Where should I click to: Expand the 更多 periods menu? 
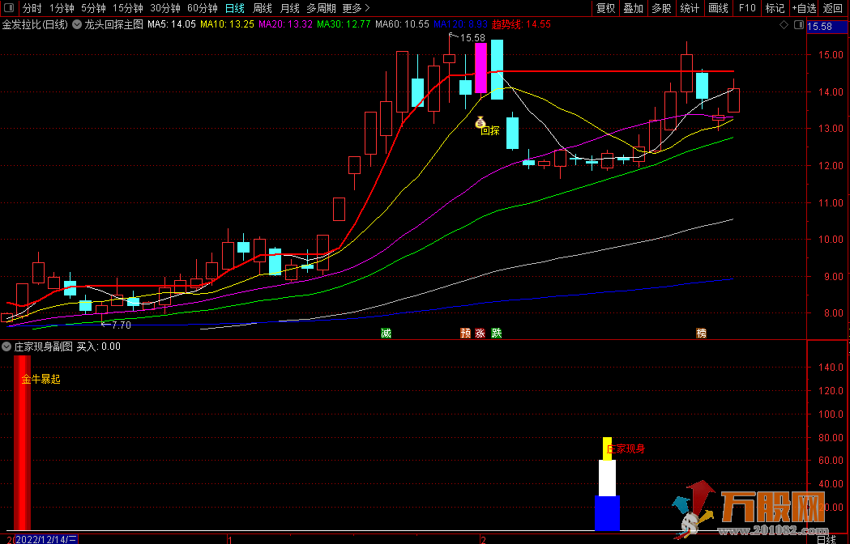pos(357,8)
